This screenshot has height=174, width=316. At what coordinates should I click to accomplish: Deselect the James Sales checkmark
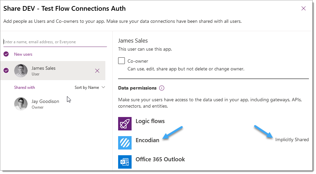6,70
